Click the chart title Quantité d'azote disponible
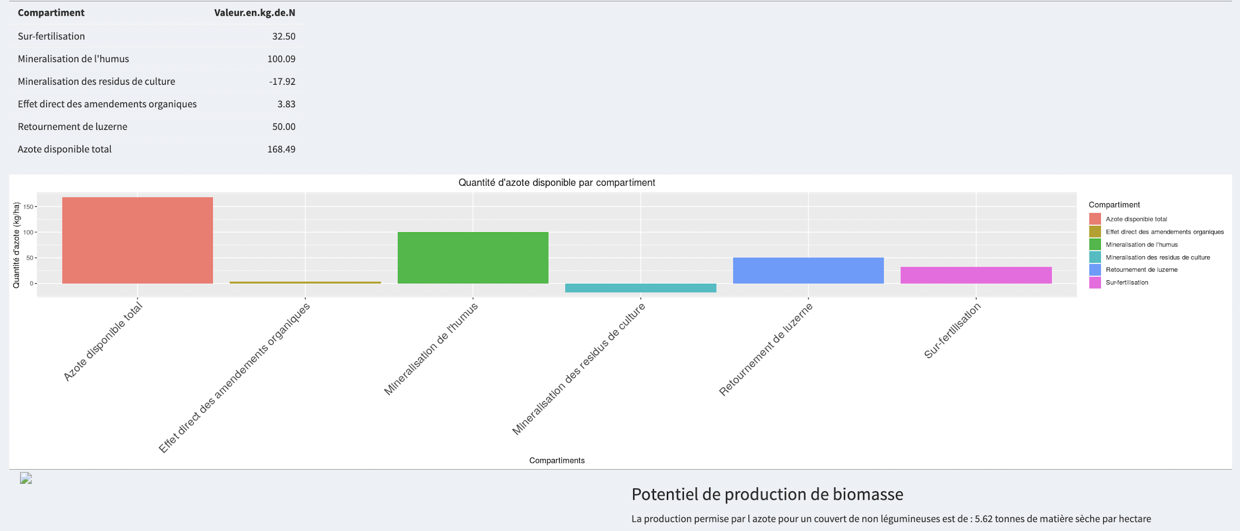Image resolution: width=1240 pixels, height=531 pixels. (556, 183)
